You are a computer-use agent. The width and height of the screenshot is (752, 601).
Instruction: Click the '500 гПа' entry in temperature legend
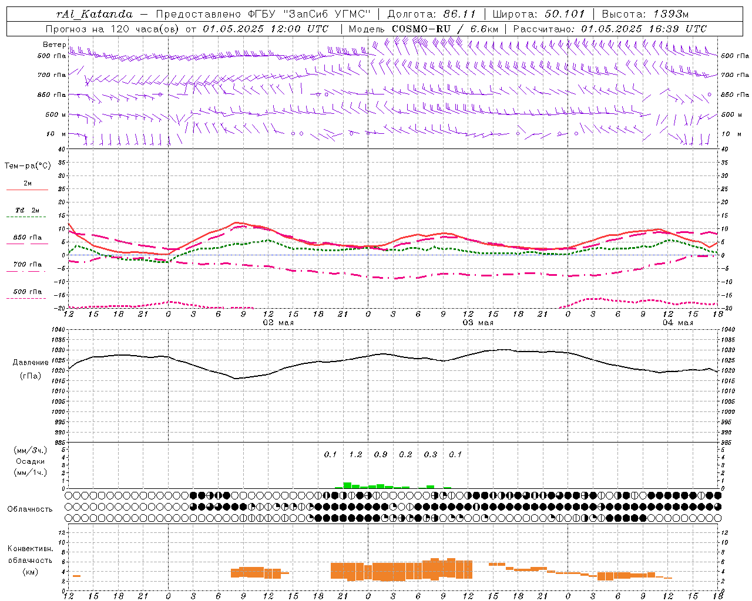click(28, 292)
